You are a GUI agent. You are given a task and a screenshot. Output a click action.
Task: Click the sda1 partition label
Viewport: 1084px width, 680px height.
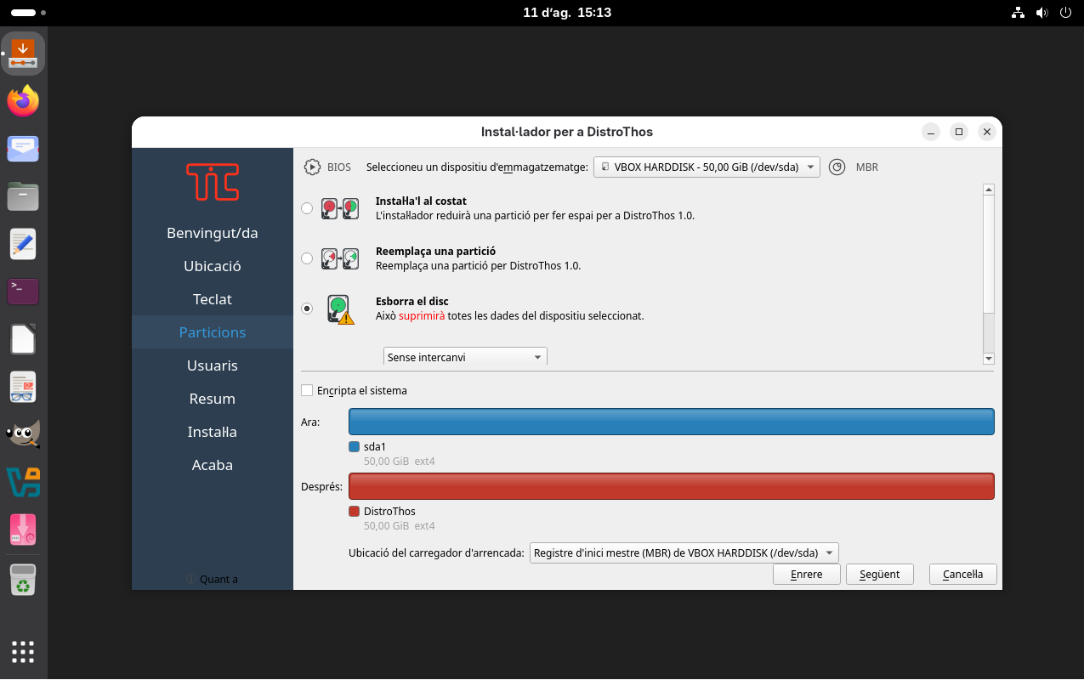pyautogui.click(x=375, y=447)
